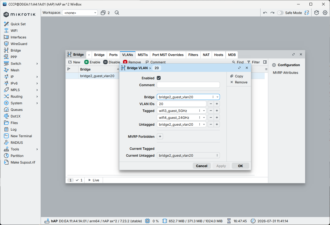
Task: Switch to the NAT tab
Action: (206, 55)
